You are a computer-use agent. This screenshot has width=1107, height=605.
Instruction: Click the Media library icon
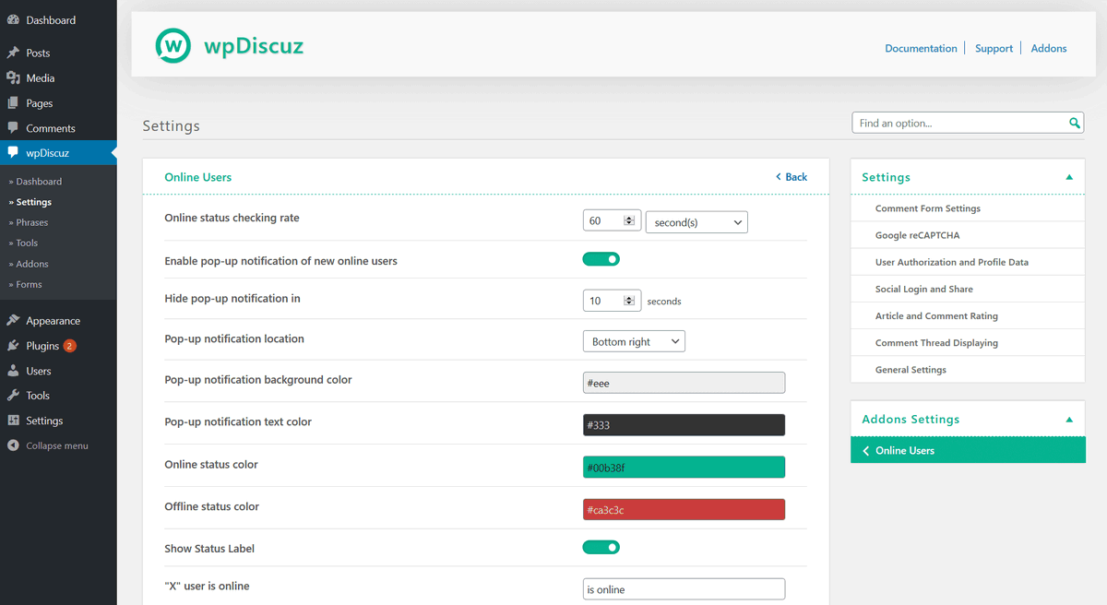click(x=14, y=77)
